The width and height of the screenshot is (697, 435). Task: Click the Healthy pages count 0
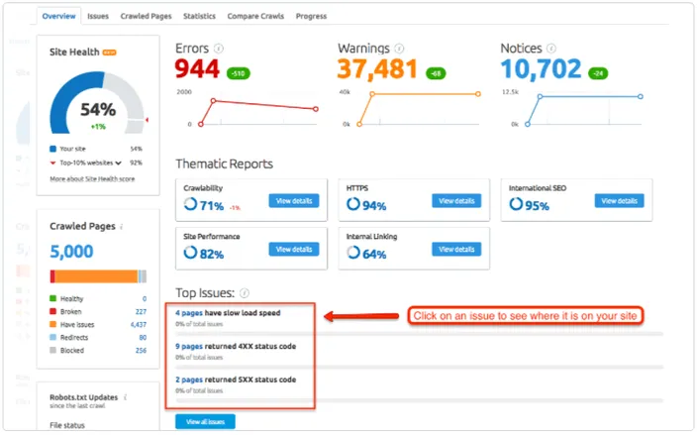point(145,298)
